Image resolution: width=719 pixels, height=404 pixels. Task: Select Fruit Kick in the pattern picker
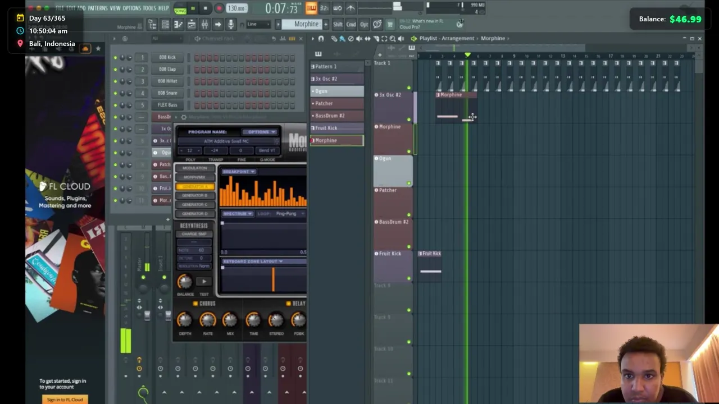click(337, 128)
